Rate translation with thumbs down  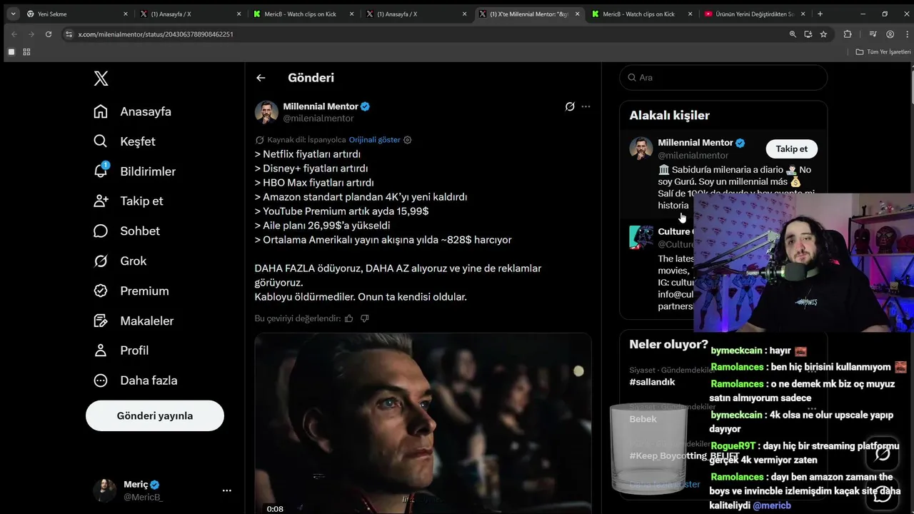365,318
